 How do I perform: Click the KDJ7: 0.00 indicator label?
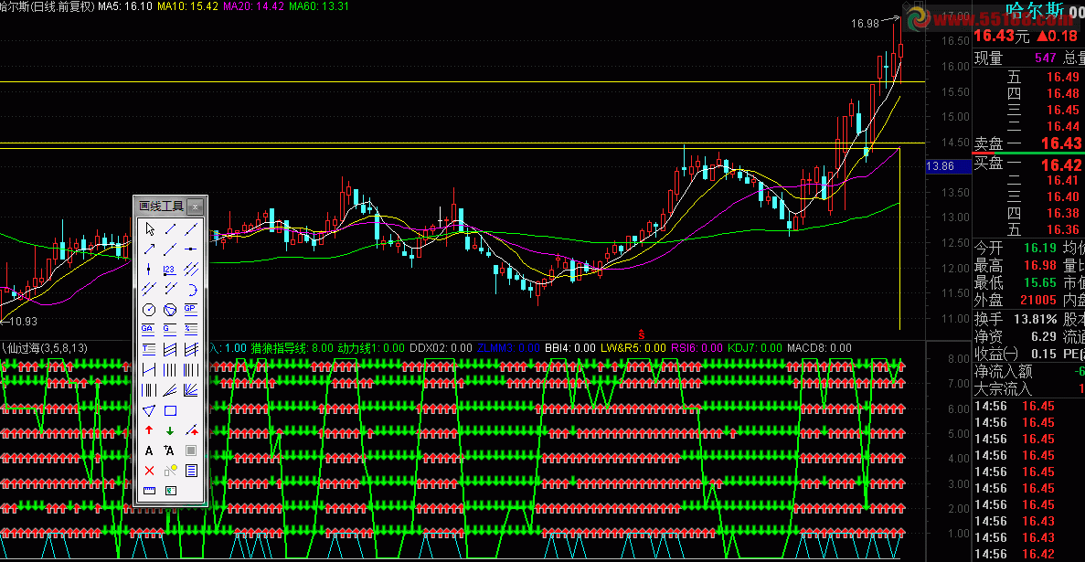(x=755, y=347)
